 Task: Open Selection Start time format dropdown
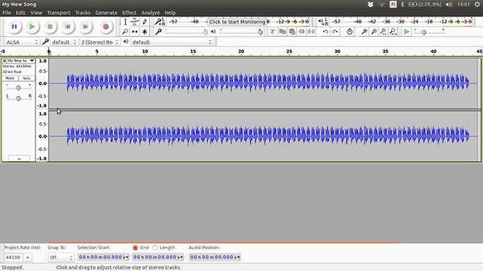tap(127, 257)
